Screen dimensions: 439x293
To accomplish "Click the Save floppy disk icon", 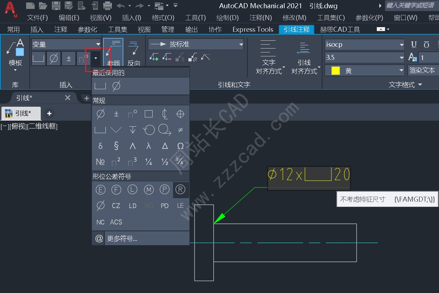I will click(x=56, y=6).
